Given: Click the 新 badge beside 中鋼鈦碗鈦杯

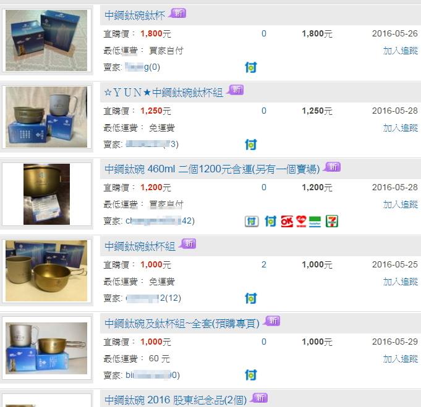Looking at the screenshot, I should point(178,13).
